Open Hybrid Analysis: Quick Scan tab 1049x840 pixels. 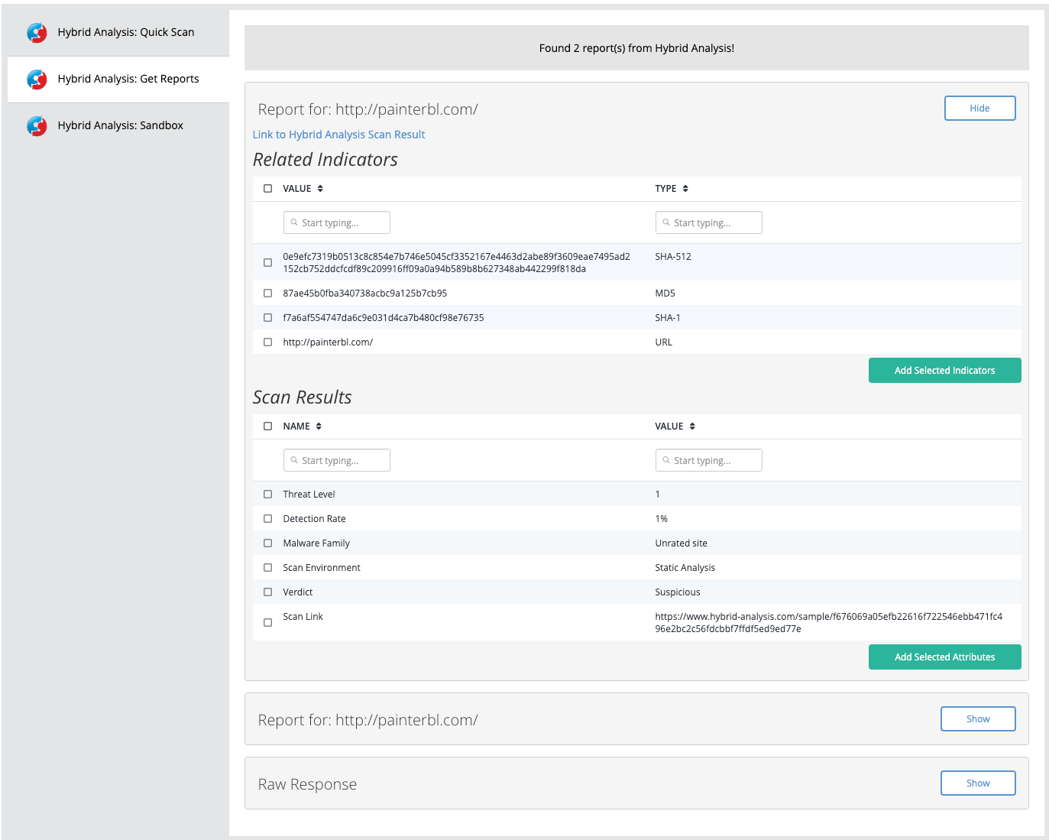118,32
